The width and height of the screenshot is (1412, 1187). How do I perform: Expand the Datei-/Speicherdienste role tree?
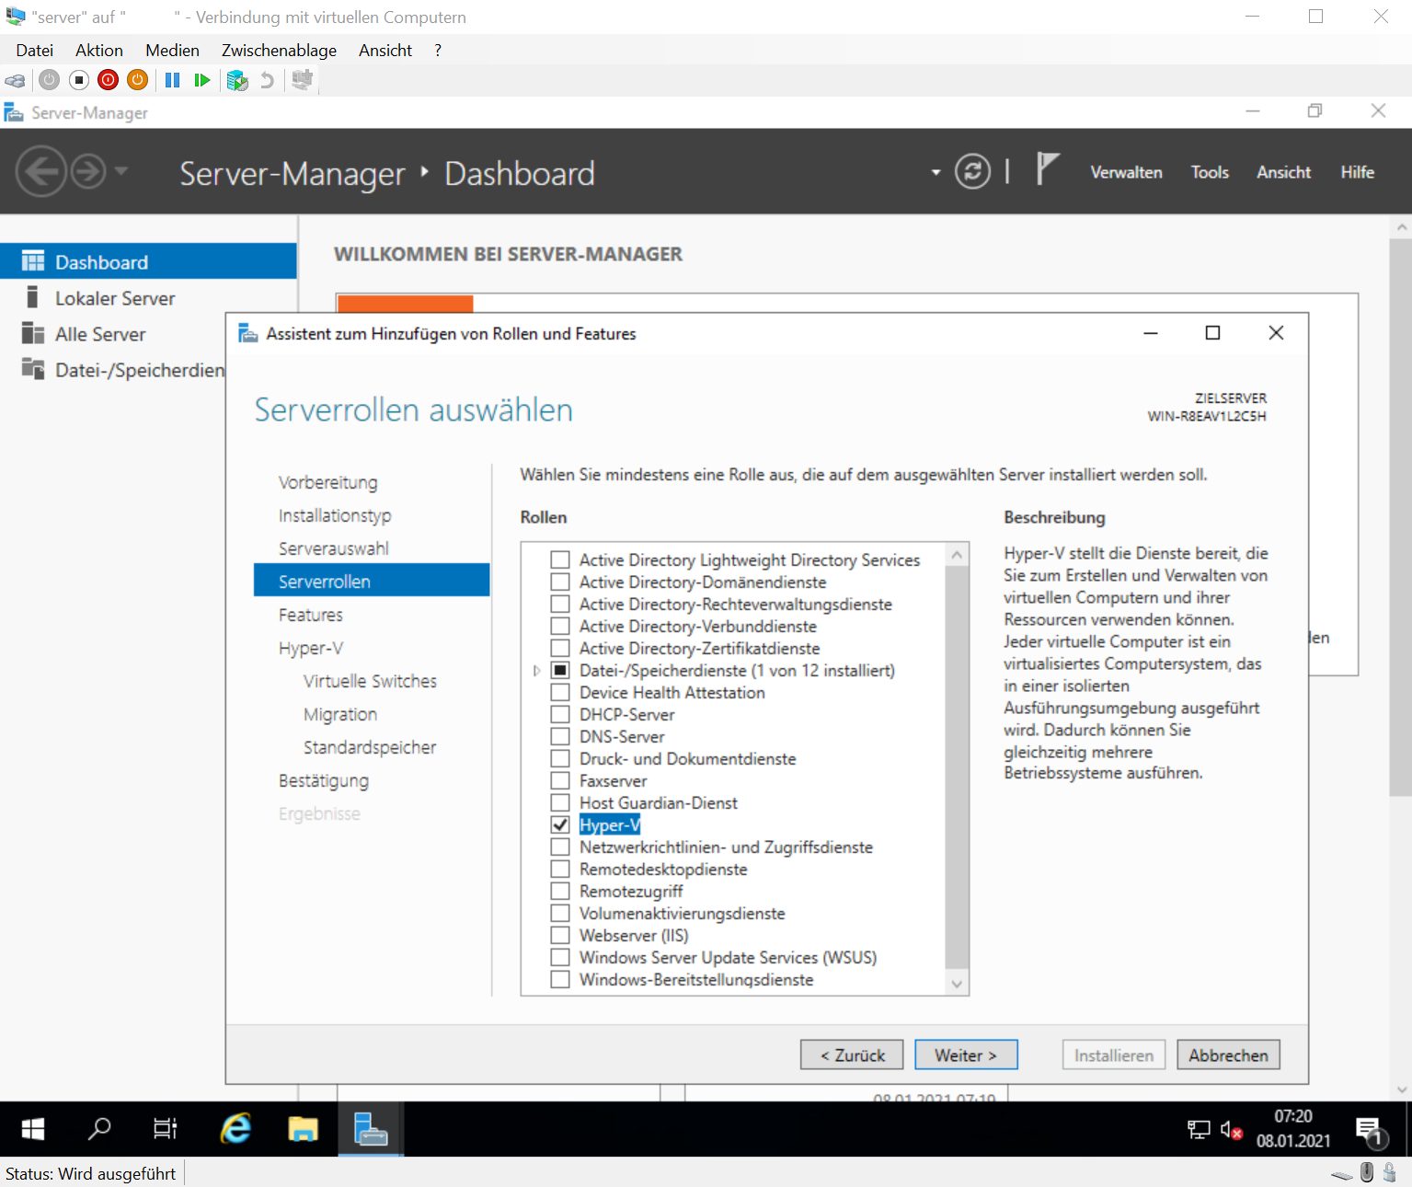click(x=537, y=671)
